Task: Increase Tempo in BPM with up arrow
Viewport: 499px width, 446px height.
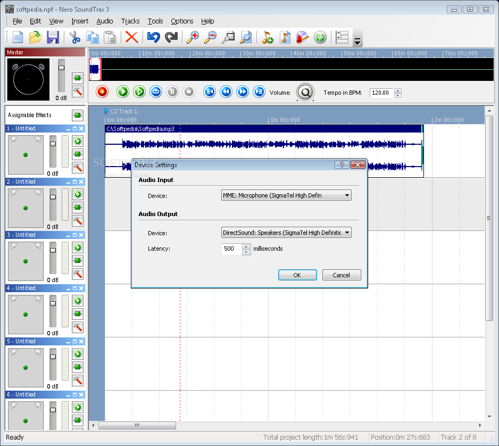Action: pyautogui.click(x=397, y=90)
